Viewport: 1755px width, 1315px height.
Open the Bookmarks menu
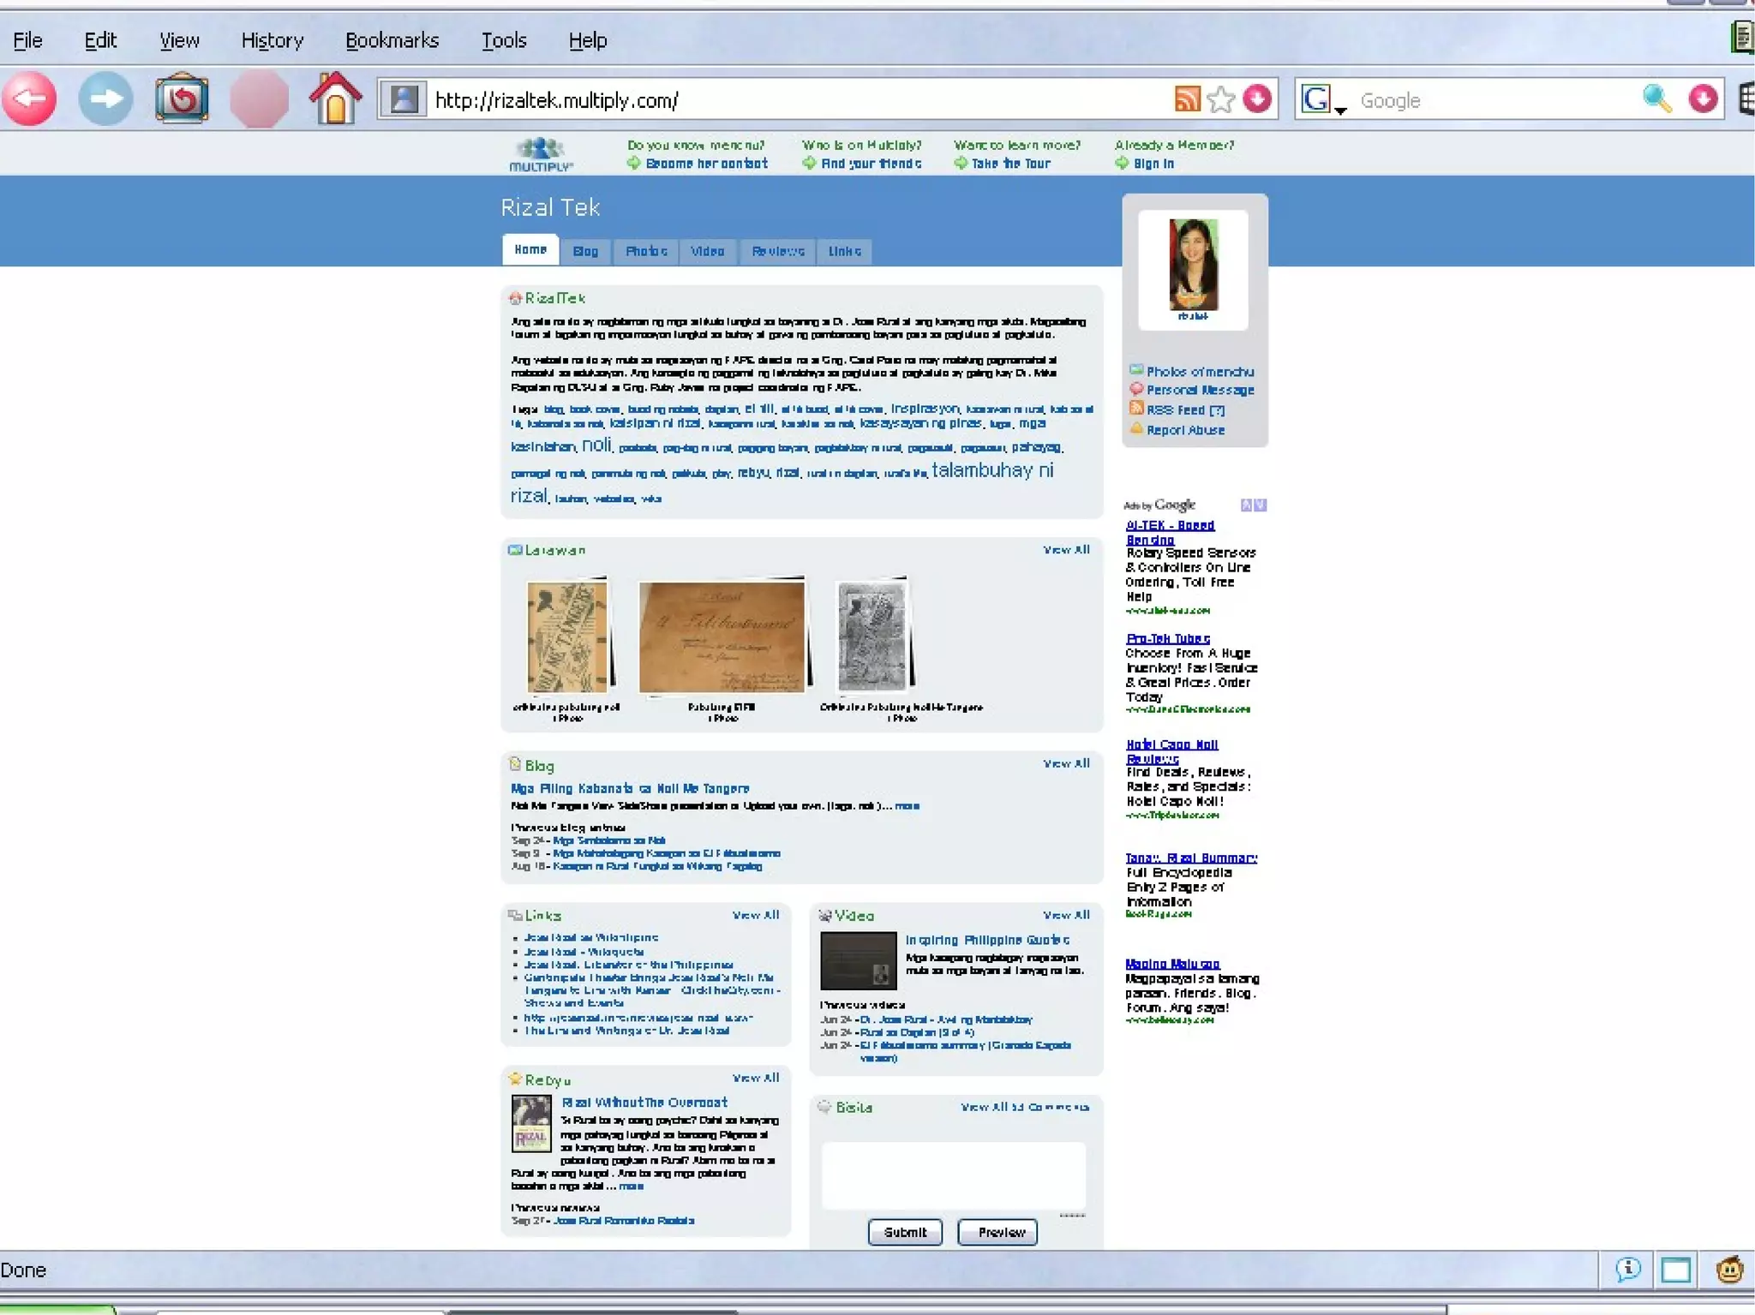click(392, 40)
